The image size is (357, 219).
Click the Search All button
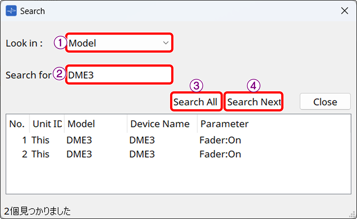pos(196,102)
